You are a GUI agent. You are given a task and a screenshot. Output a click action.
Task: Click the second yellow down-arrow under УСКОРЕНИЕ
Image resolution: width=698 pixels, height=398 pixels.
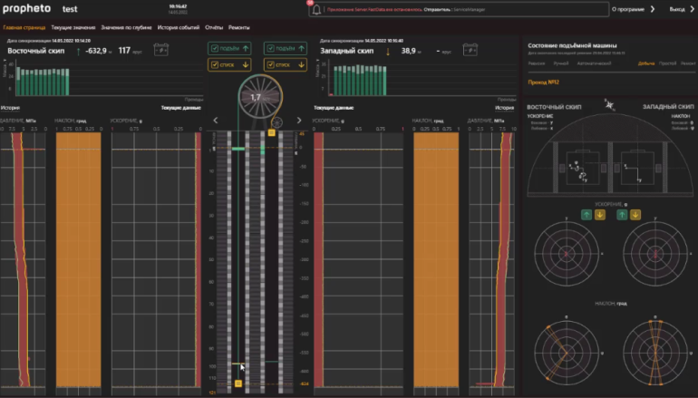tap(635, 215)
